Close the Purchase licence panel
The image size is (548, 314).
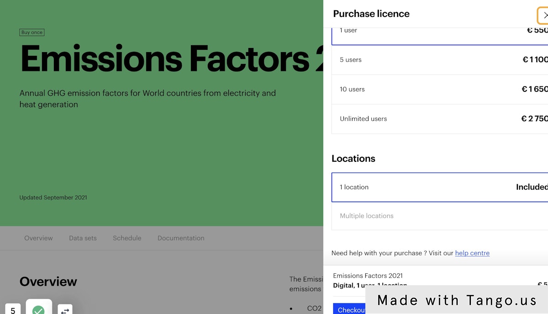(x=543, y=15)
